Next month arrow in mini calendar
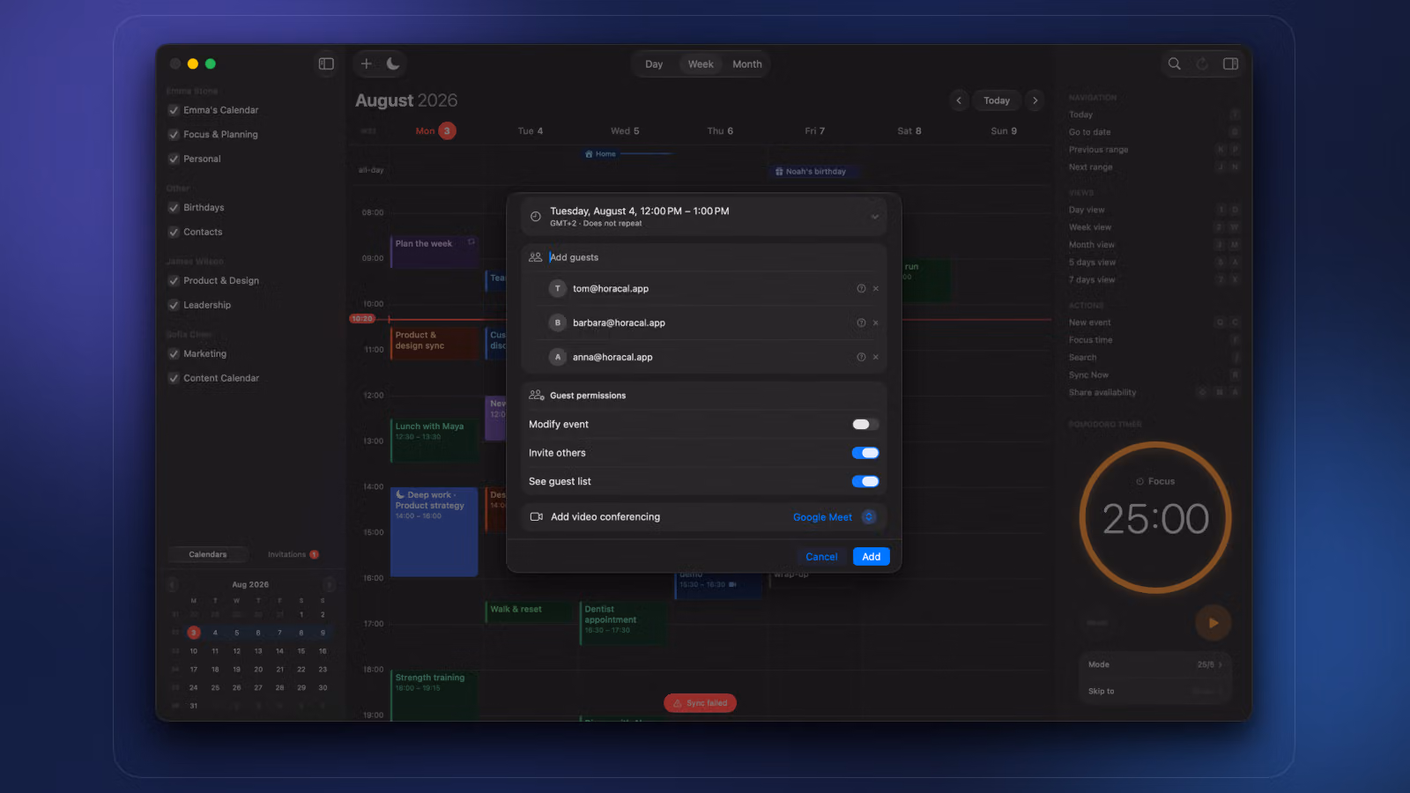 pyautogui.click(x=329, y=584)
